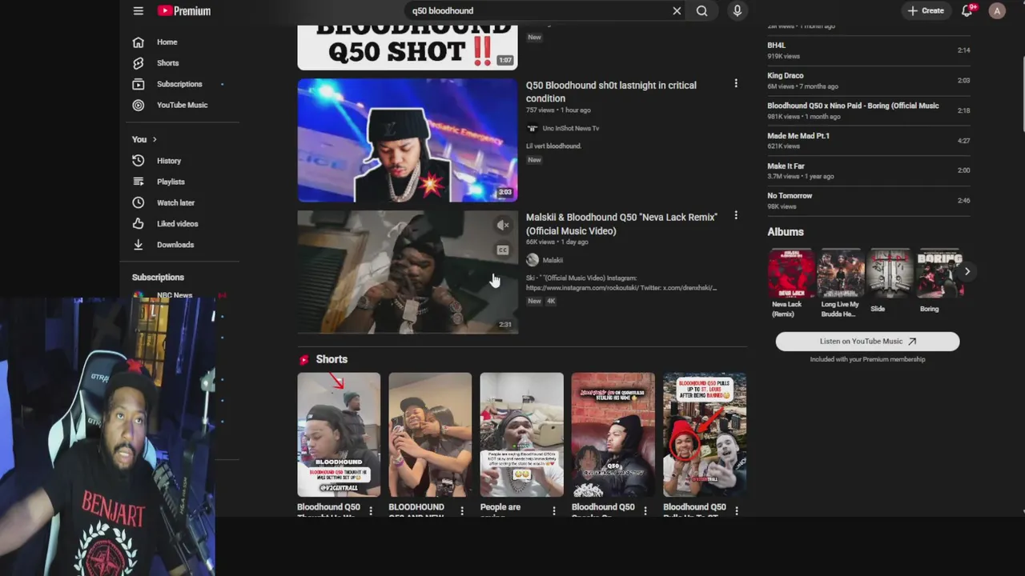Play No Tomorrow song

(868, 200)
